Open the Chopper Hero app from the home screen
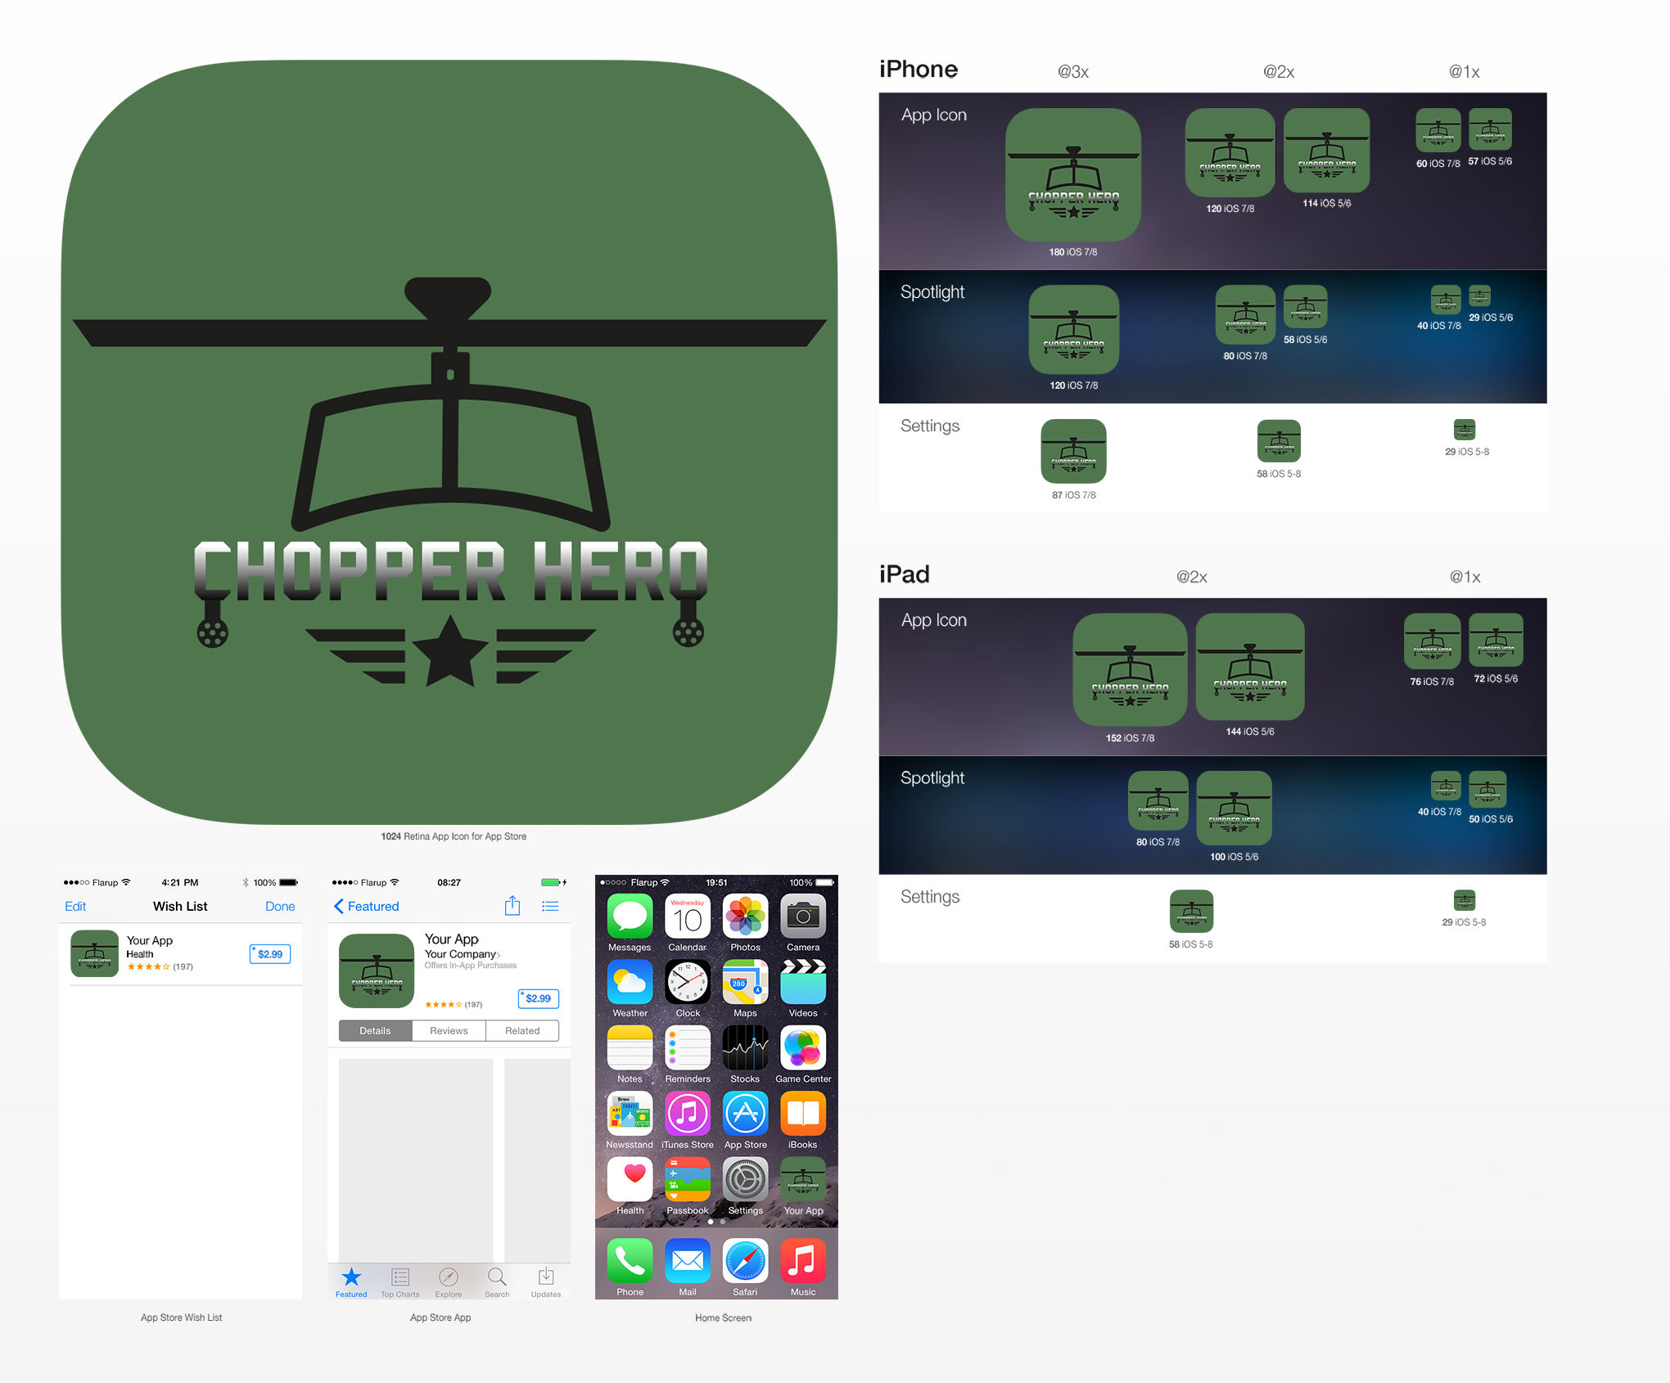This screenshot has width=1670, height=1383. tap(803, 1181)
